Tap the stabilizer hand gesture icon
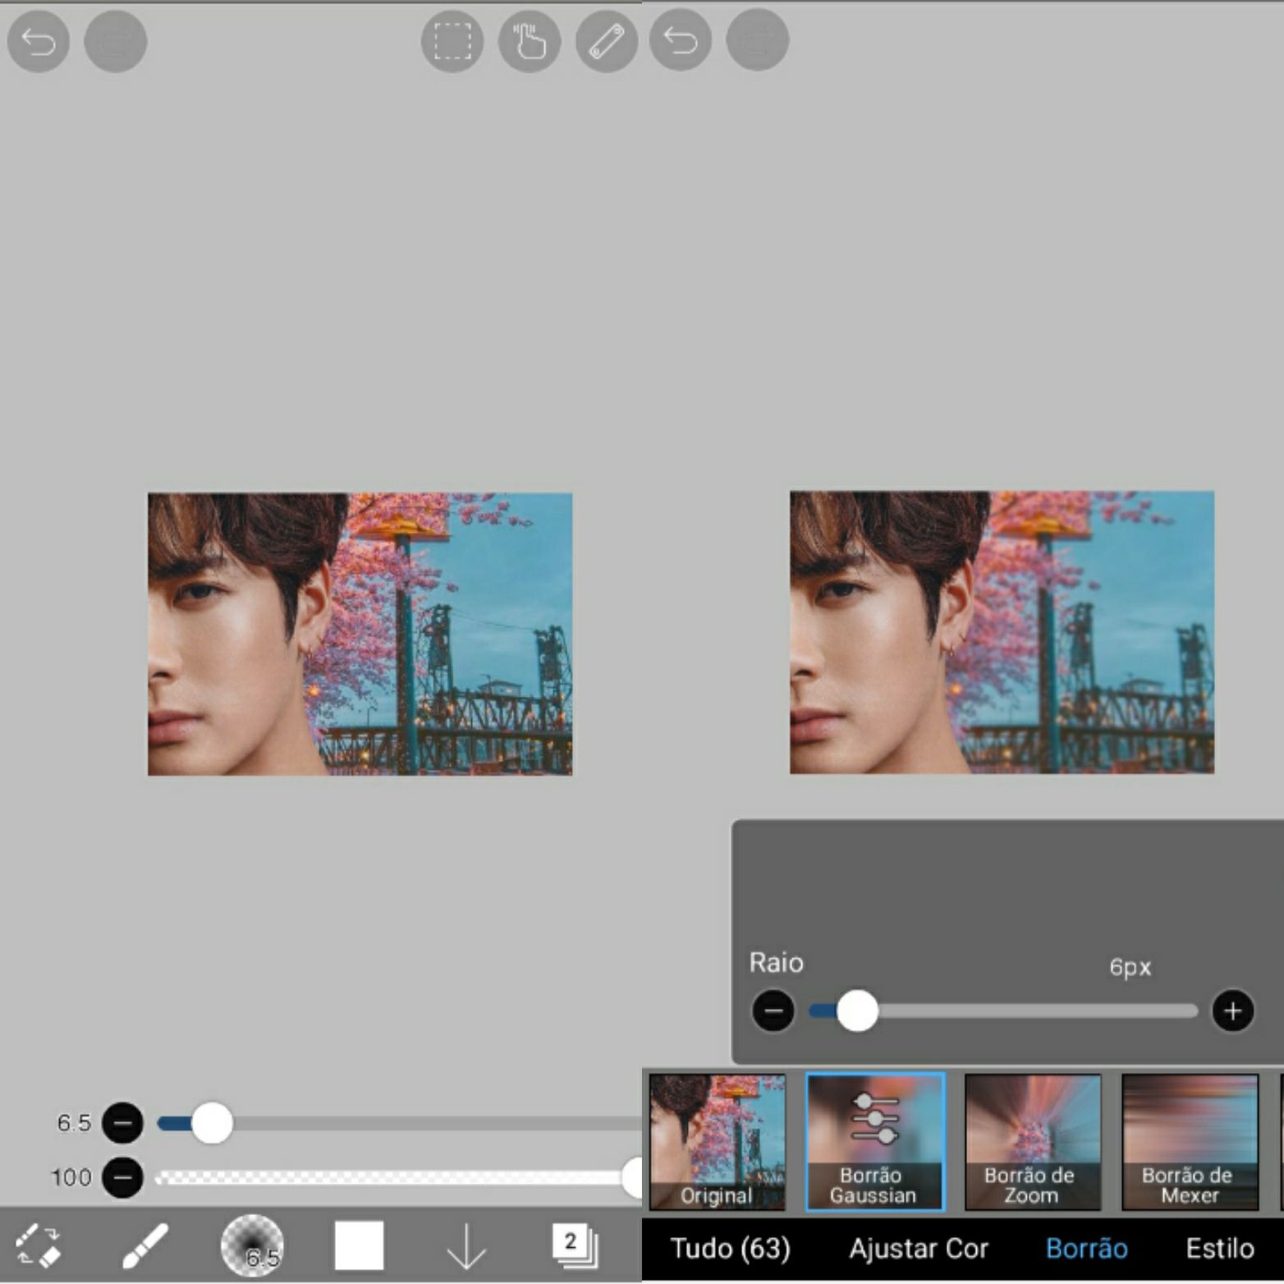Screen dimensions: 1284x1284 point(530,41)
